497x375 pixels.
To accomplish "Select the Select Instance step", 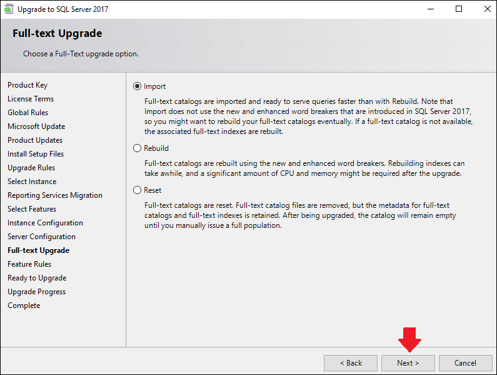I will pyautogui.click(x=32, y=182).
